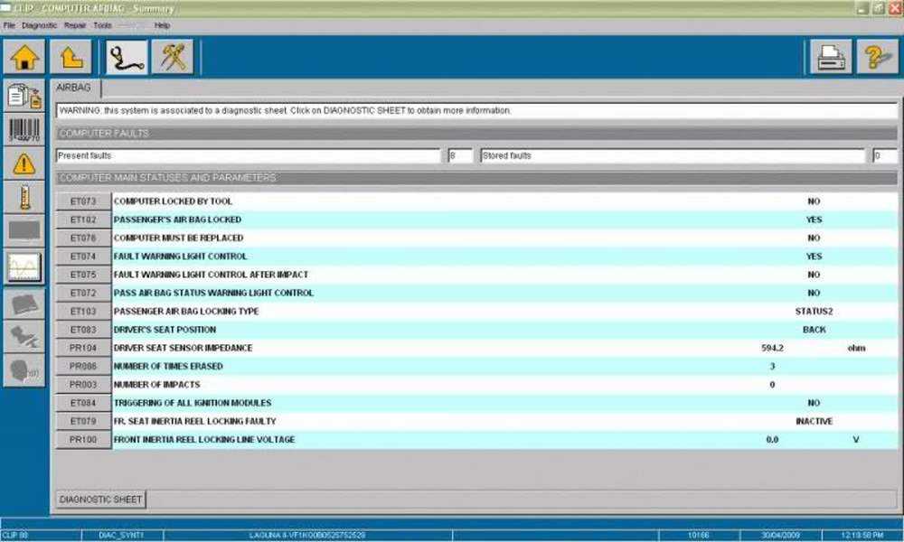This screenshot has height=542, width=904.
Task: Open help with the question mark icon
Action: (877, 58)
